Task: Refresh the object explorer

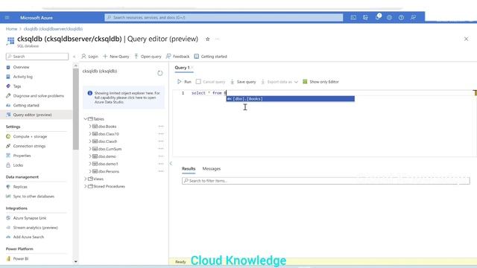Action: [160, 73]
